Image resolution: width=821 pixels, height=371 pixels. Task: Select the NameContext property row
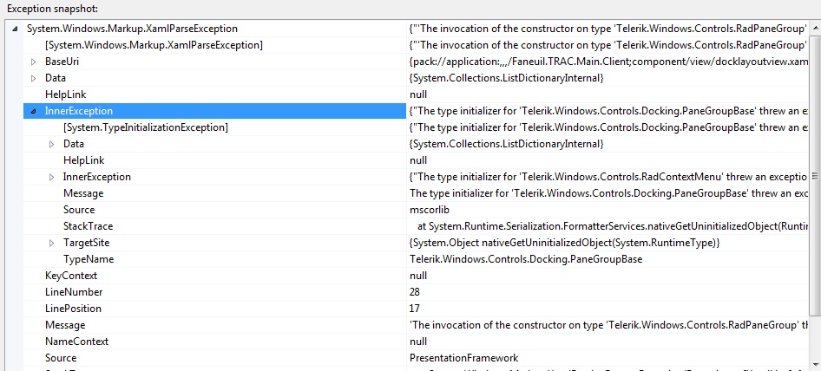coord(76,342)
